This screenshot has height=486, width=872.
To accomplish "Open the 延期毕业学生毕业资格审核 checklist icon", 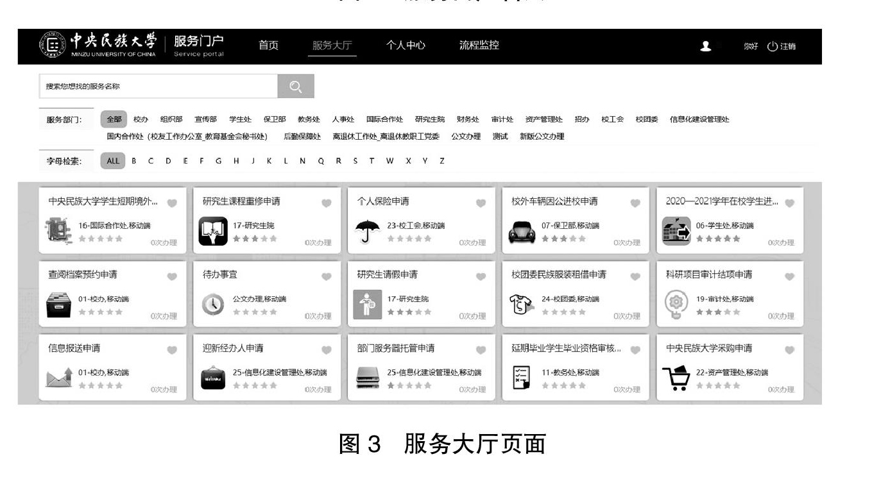I will (520, 379).
